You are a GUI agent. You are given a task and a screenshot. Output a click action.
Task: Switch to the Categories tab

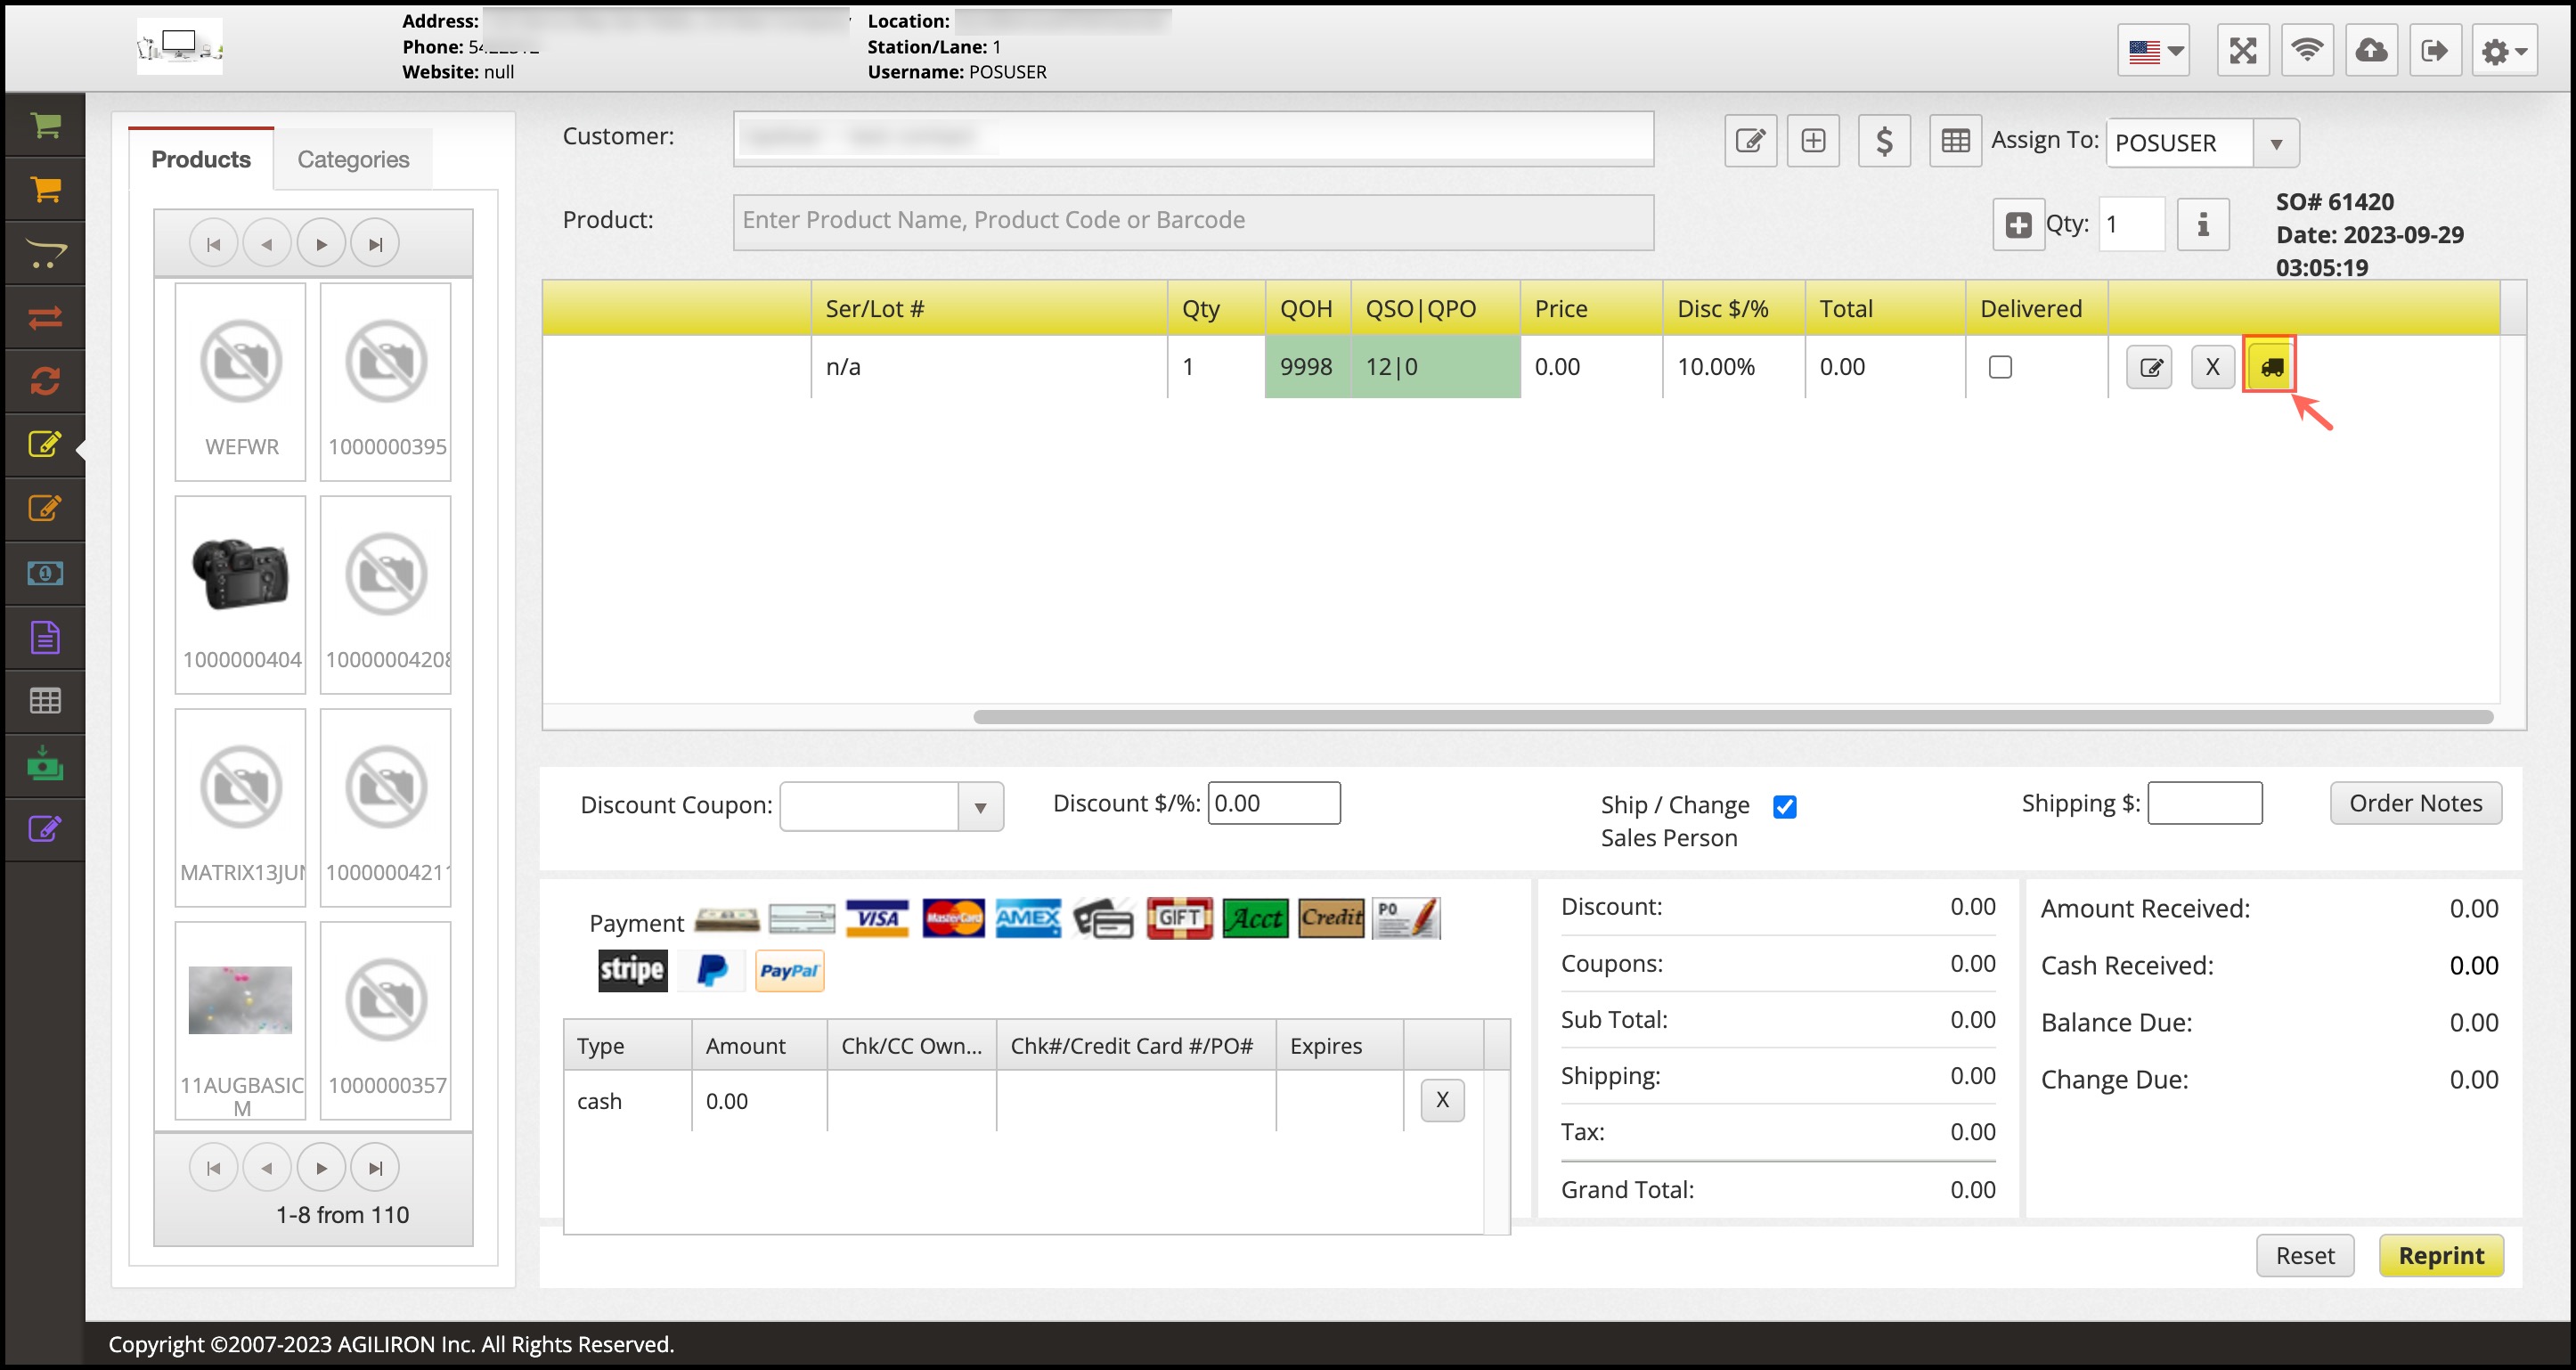[x=353, y=159]
